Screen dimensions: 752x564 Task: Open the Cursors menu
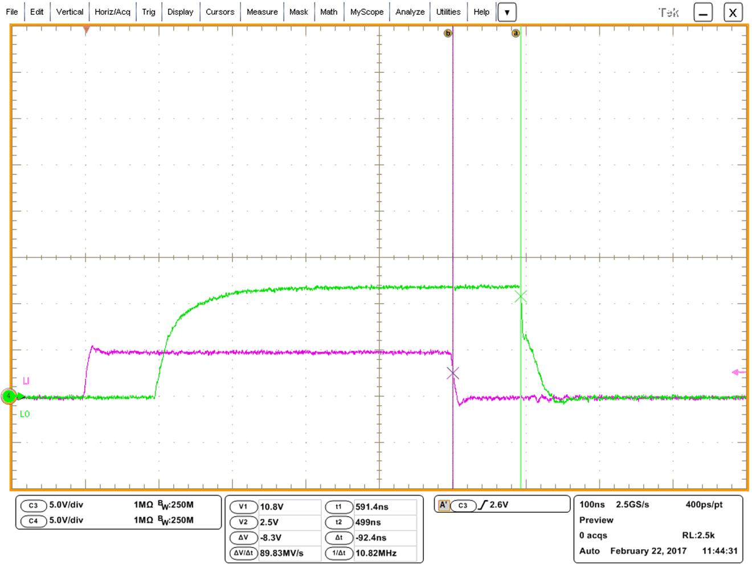click(x=221, y=11)
